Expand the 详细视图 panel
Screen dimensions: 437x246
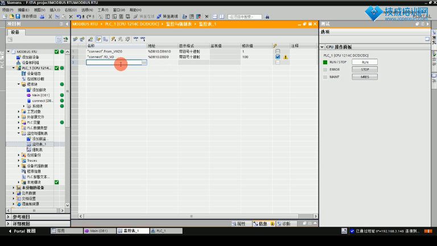(x=8, y=224)
